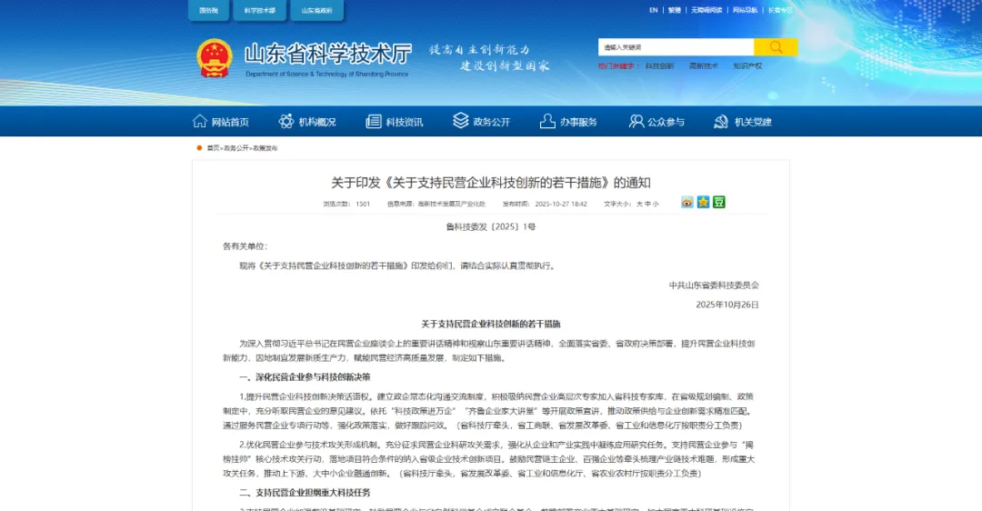Screen dimensions: 982x511
Task: Open the 政务公开 menu
Action: (491, 122)
